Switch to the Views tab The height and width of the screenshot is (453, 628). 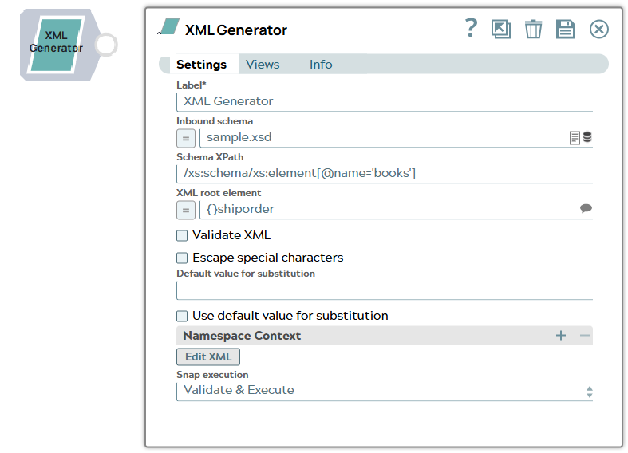[x=263, y=65]
